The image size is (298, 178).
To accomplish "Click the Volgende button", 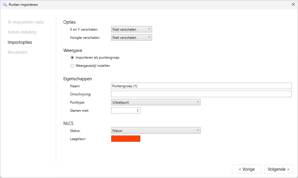I will click(x=278, y=169).
